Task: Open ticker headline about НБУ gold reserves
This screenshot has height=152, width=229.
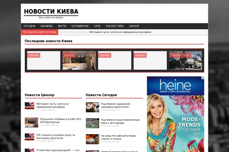Action: [x=120, y=32]
